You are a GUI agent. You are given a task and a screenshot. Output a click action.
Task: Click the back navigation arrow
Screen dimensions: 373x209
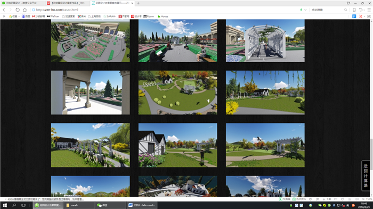(x=4, y=10)
